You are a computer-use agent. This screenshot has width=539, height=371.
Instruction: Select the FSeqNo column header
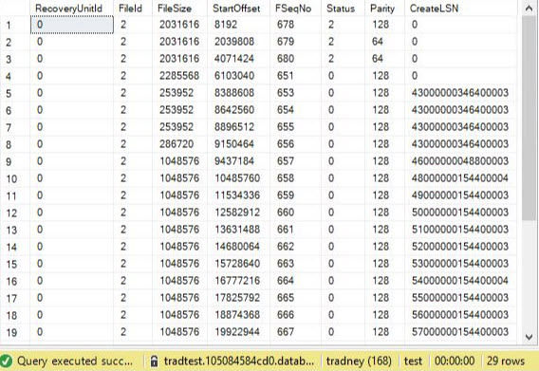293,9
